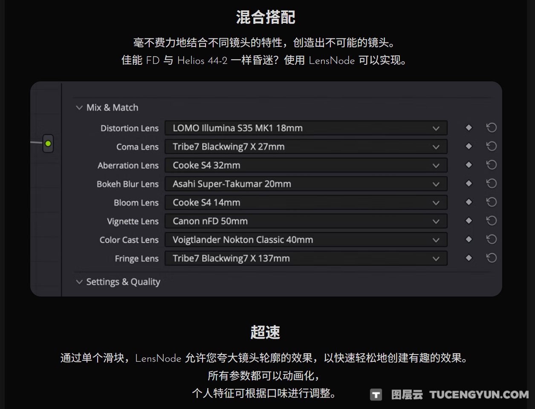Reset the Vignette Lens parameter
This screenshot has width=535, height=409.
492,221
